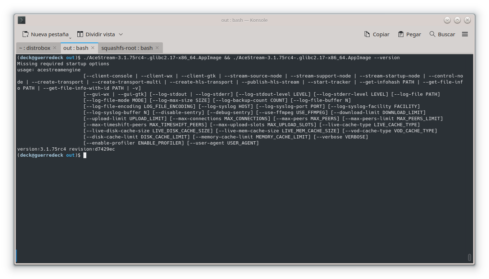
Task: Click the '--log-syslog-facility FACILITY' option
Action: click(x=374, y=107)
